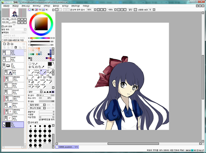Choose the airbrush tool in brush tray
206x153 pixels.
point(37,72)
